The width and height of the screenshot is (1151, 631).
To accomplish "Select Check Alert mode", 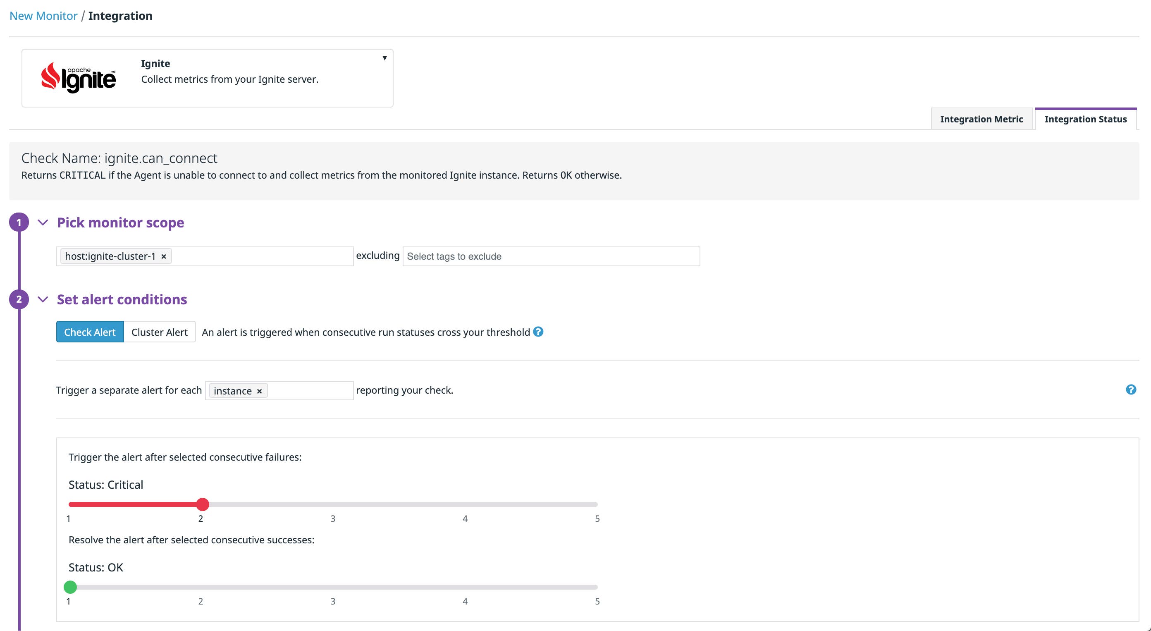I will pyautogui.click(x=89, y=332).
